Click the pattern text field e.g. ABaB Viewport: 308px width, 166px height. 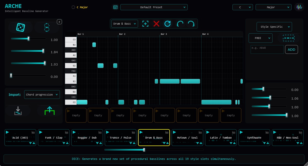(x=267, y=49)
